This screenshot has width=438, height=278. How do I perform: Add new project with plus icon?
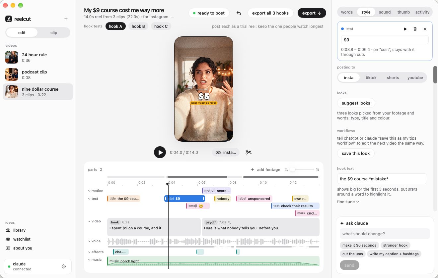pyautogui.click(x=66, y=19)
